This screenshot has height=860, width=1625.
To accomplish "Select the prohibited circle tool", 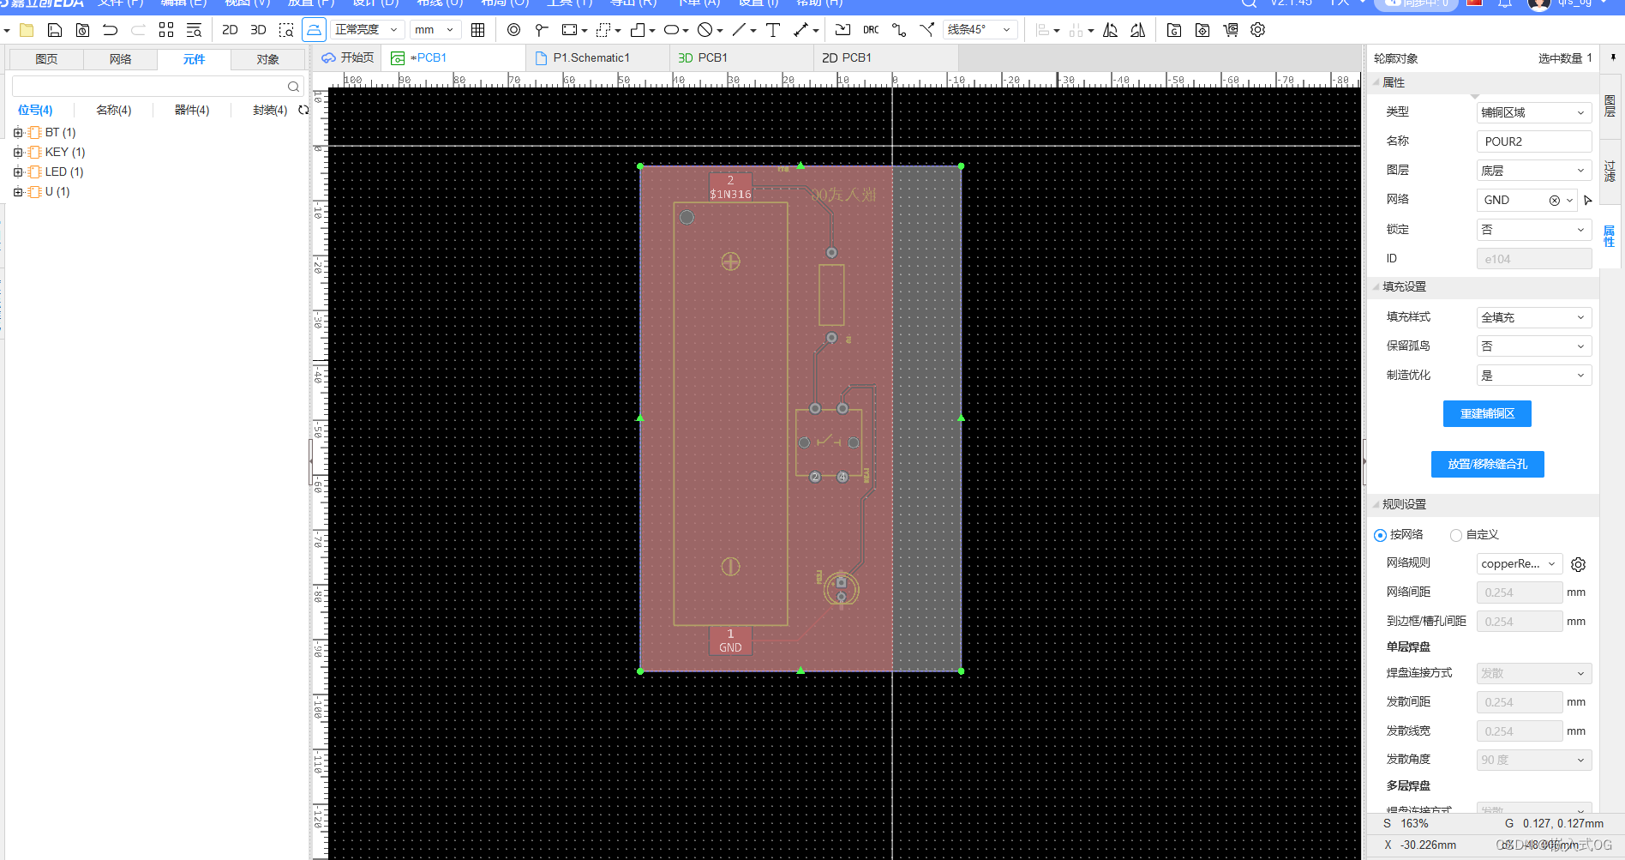I will click(705, 30).
